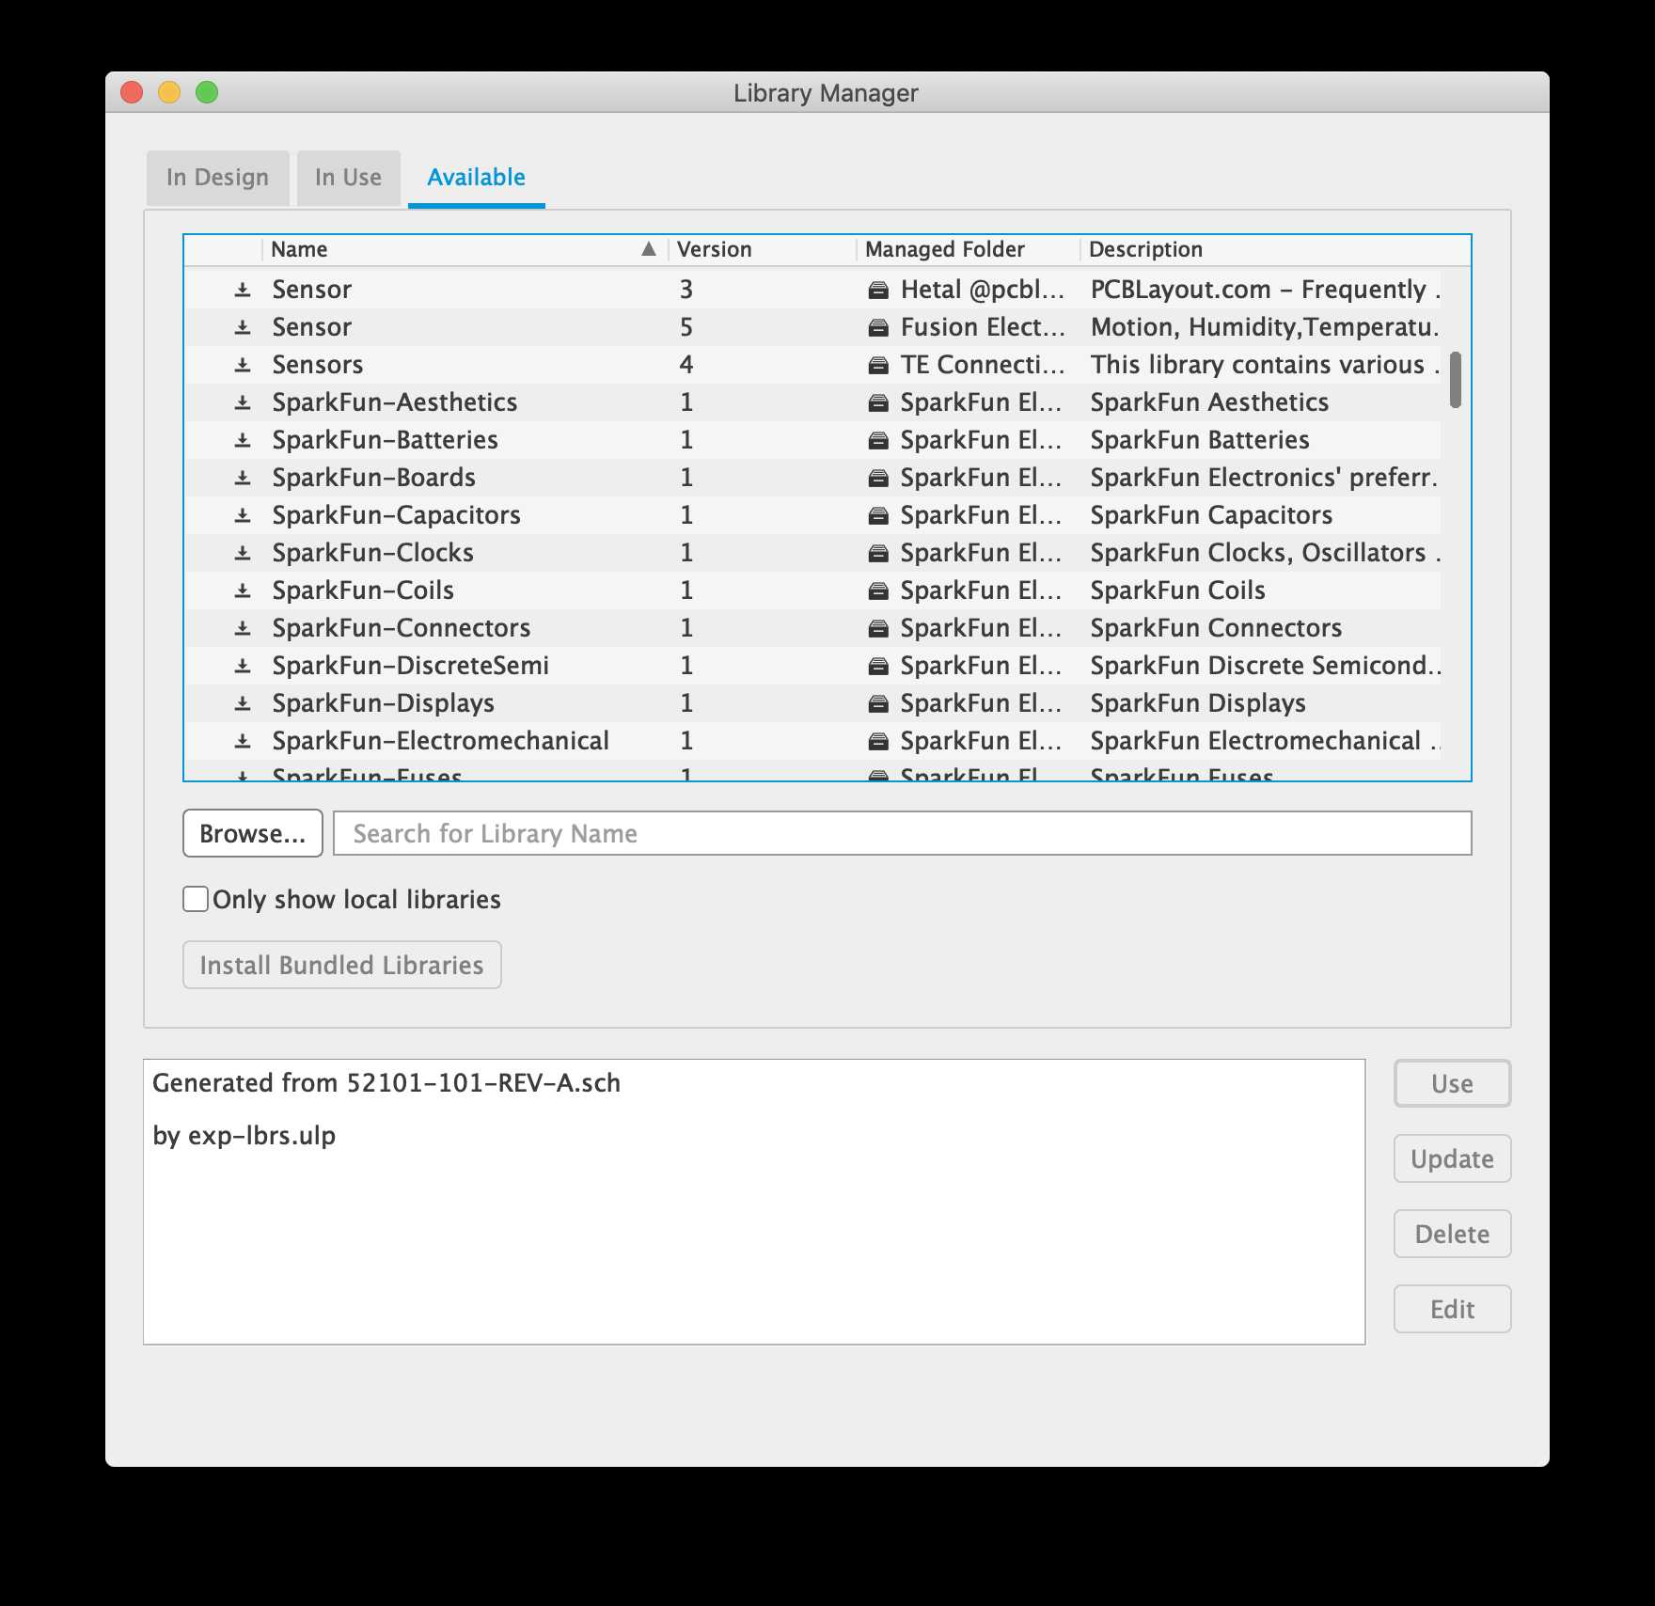Select the SparkFun-Batteries library name
The height and width of the screenshot is (1606, 1655).
[386, 440]
